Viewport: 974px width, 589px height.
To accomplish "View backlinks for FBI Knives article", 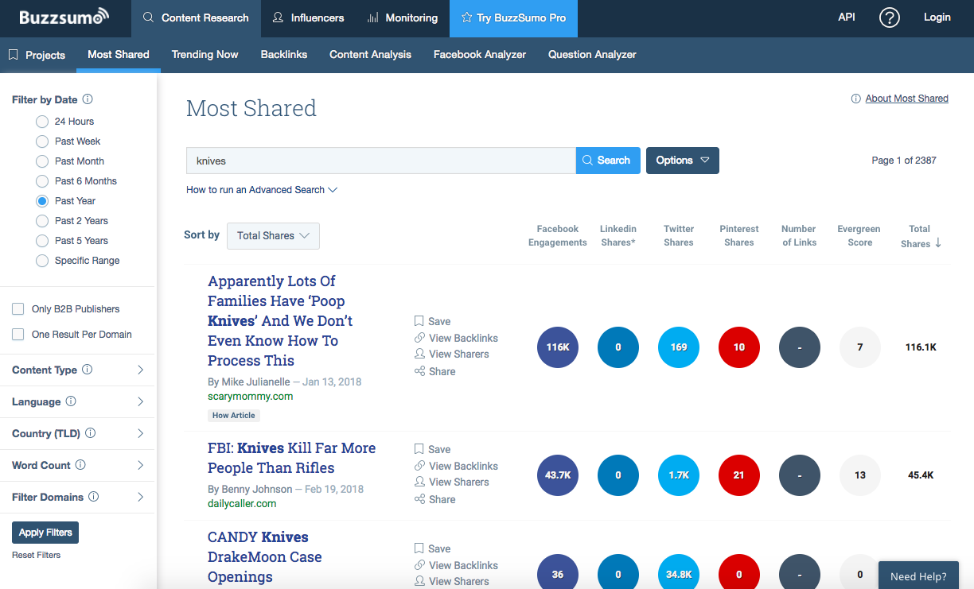I will pyautogui.click(x=456, y=466).
